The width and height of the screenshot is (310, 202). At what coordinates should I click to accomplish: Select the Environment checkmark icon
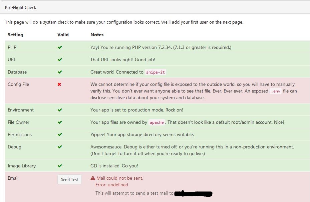(x=60, y=110)
